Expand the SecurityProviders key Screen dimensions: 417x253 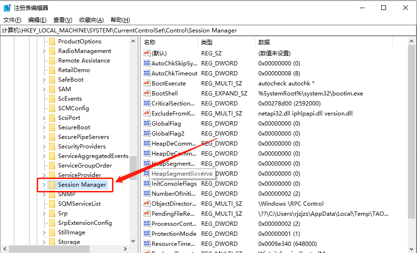44,147
